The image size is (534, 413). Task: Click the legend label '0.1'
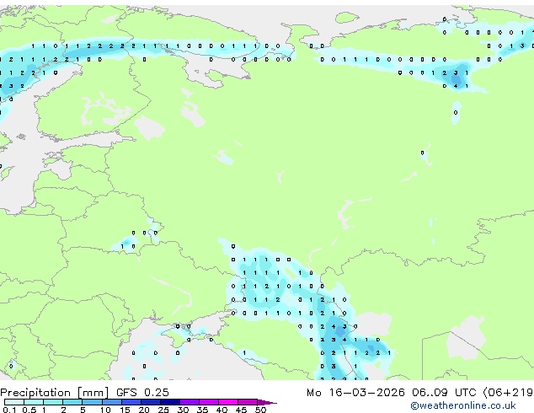click(9, 410)
